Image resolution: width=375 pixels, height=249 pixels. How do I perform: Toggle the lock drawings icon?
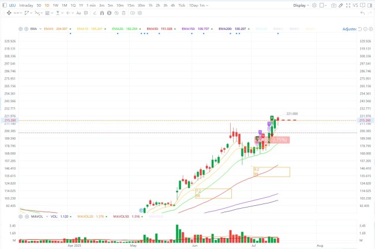coord(109,13)
